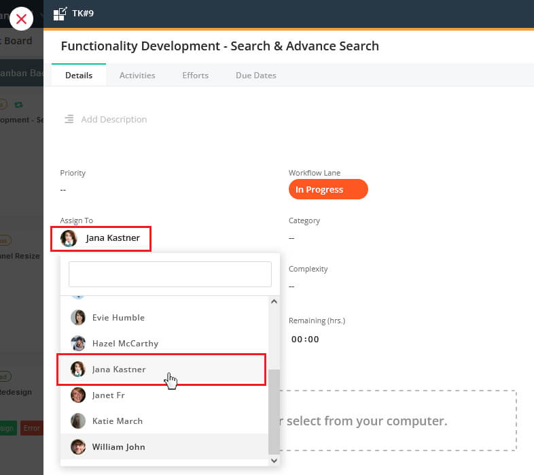Image resolution: width=534 pixels, height=475 pixels.
Task: Click Hazel McCarthy's avatar picture
Action: pos(78,344)
